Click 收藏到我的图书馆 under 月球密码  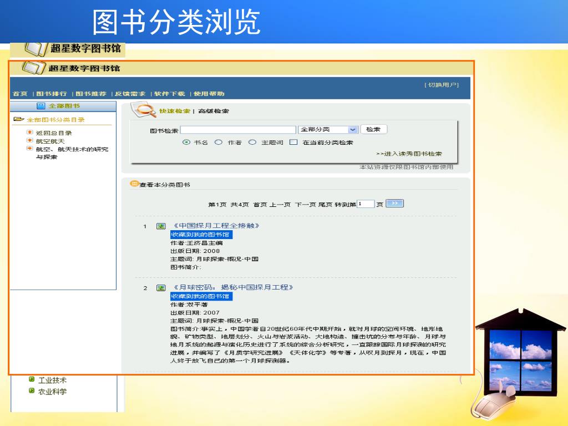(201, 296)
